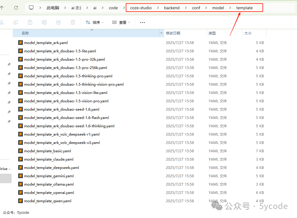Click the Cut scissors icon

2,22
